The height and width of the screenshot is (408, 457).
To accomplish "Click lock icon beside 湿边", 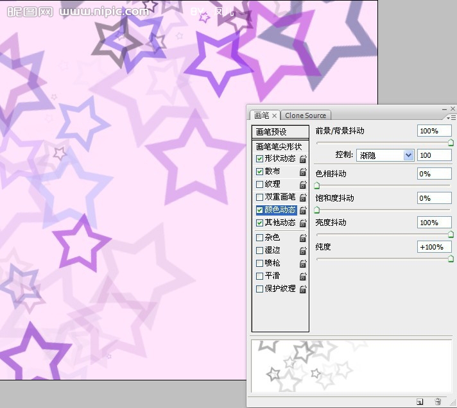I will point(303,251).
